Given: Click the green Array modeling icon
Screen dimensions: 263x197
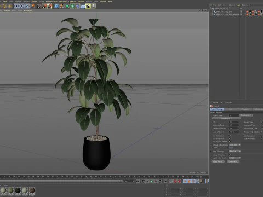Looking at the screenshot, I should tap(72, 6).
